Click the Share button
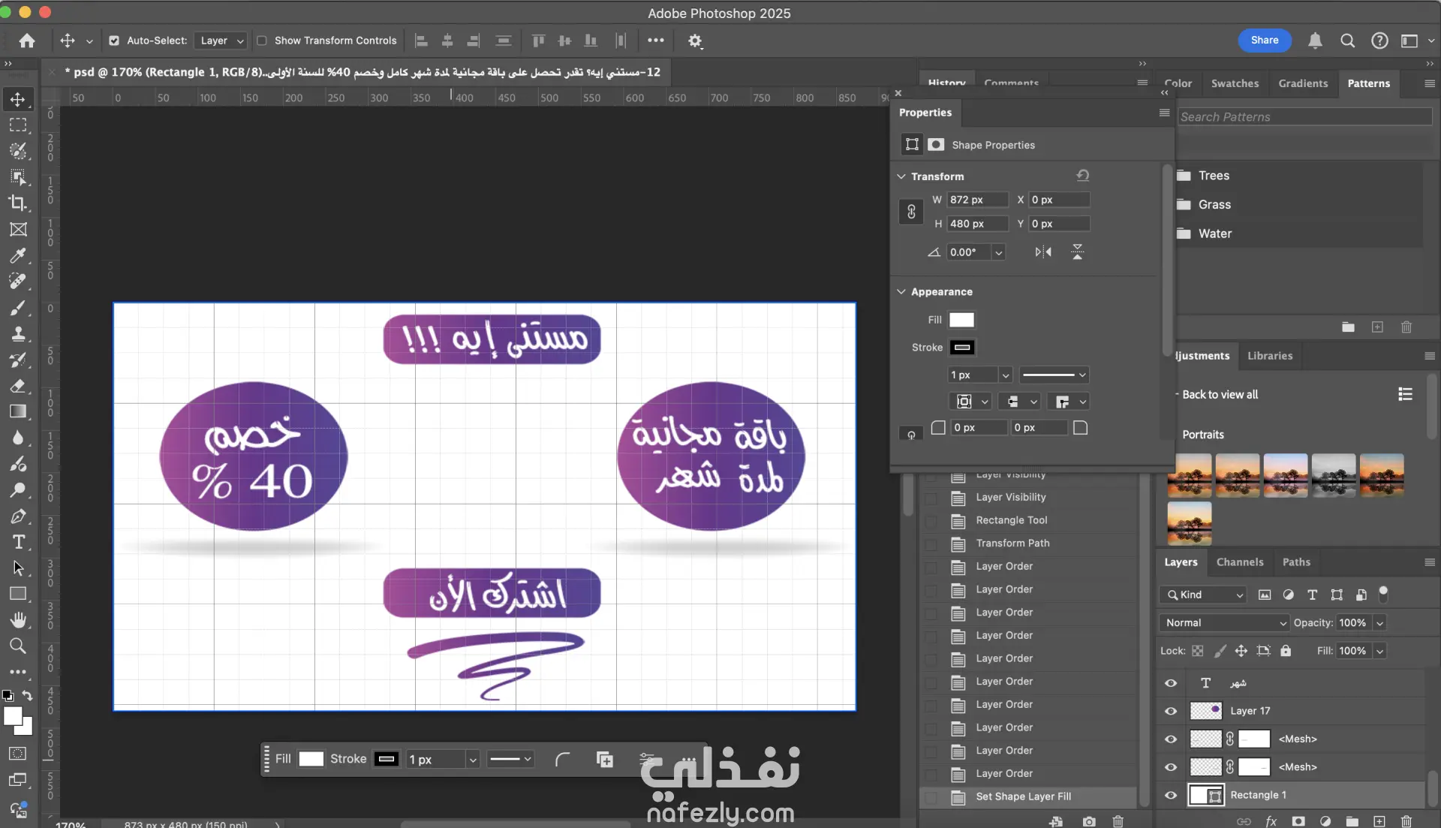The width and height of the screenshot is (1441, 828). [x=1265, y=41]
